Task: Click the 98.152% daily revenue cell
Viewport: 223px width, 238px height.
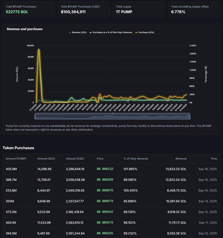Action: [x=130, y=223]
